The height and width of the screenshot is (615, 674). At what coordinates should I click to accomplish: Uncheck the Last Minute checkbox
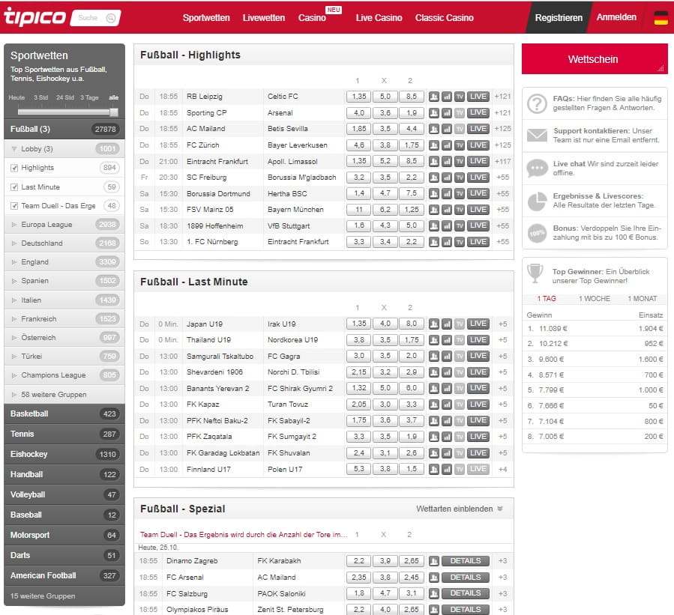(x=14, y=187)
